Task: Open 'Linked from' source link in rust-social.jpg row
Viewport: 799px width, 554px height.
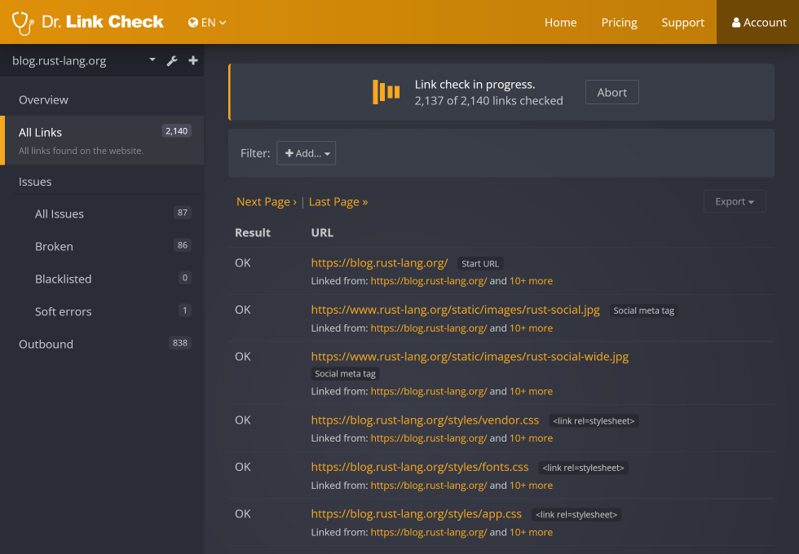Action: point(429,328)
